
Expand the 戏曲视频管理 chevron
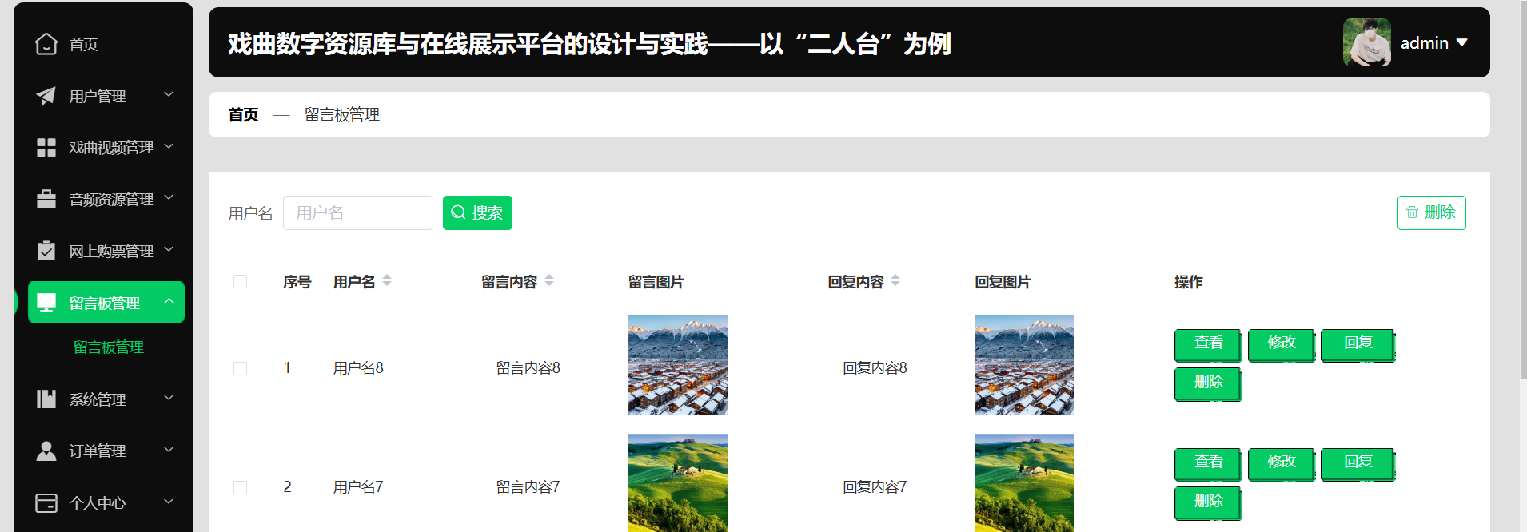(x=169, y=146)
